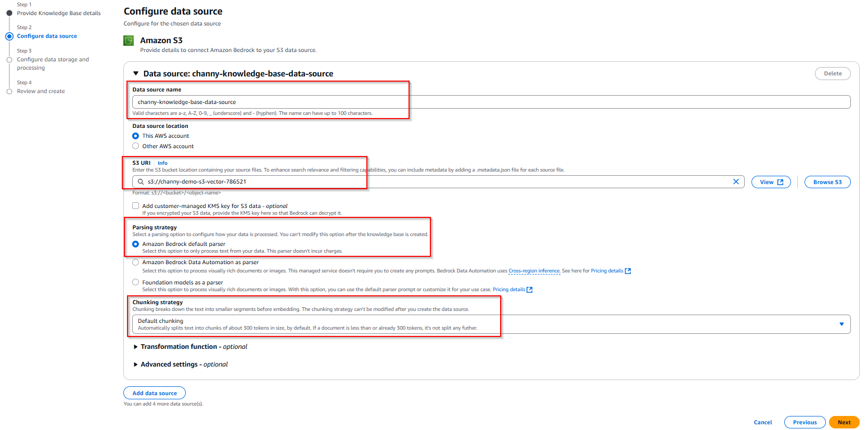Image resolution: width=867 pixels, height=430 pixels.
Task: Open the Cross-region inference link
Action: click(x=534, y=271)
